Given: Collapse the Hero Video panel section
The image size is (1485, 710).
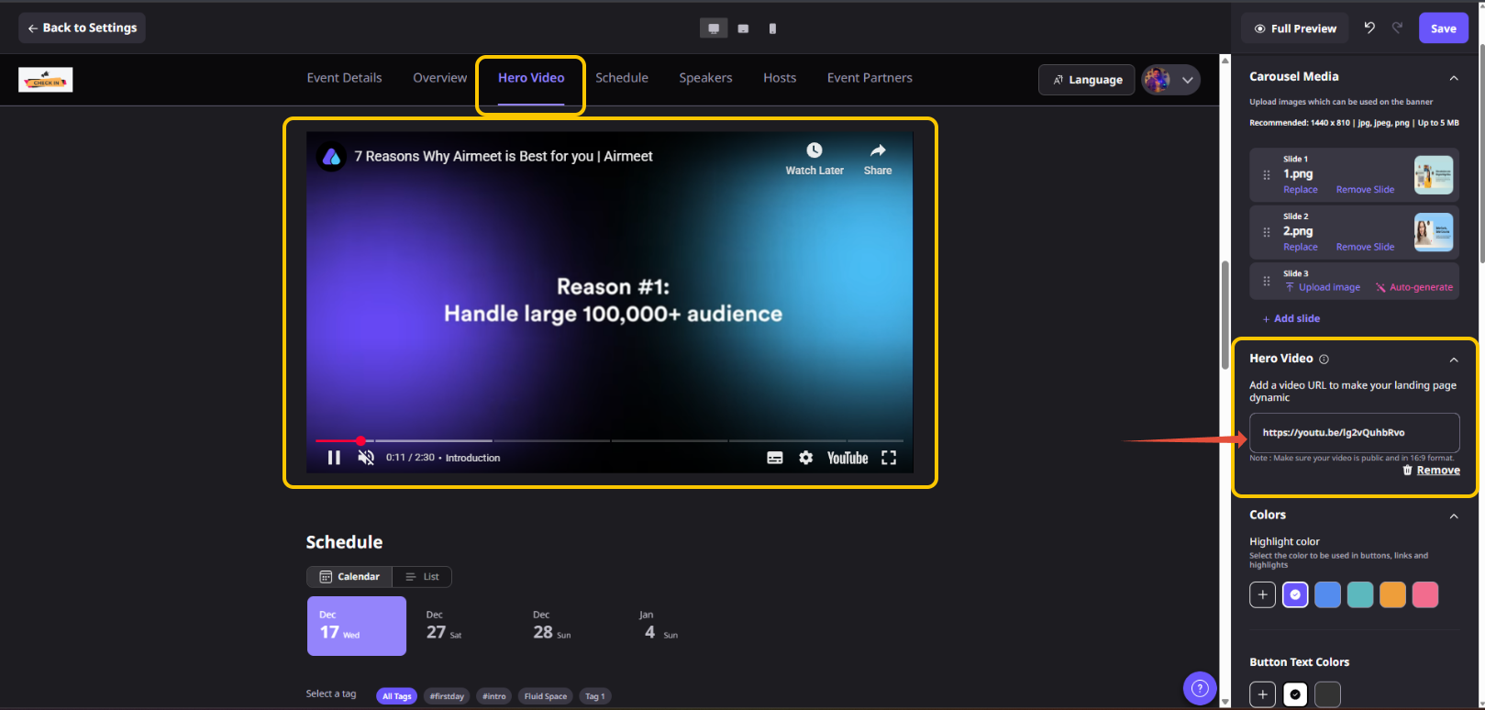Looking at the screenshot, I should pyautogui.click(x=1454, y=360).
